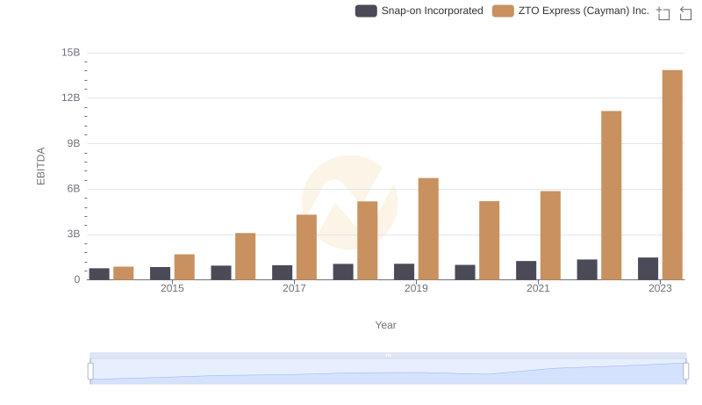Click the 2021 x-axis label
Screen dimensions: 702x405
(x=538, y=288)
